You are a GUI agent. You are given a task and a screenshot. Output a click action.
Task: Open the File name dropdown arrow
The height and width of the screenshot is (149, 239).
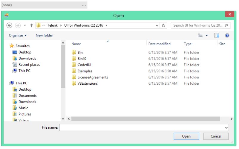(x=226, y=128)
